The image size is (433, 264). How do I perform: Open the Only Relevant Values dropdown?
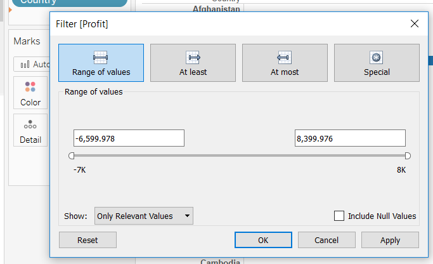point(143,216)
